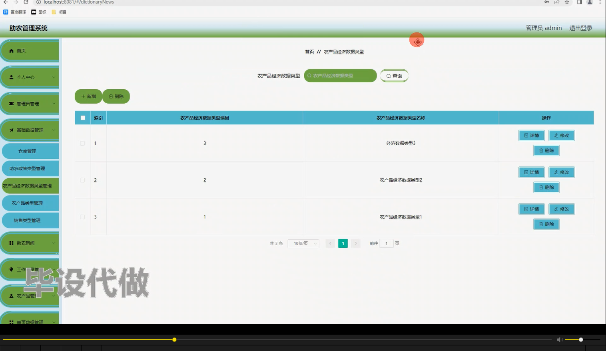This screenshot has width=606, height=351.
Task: Open the 10条/页 page size dropdown
Action: (303, 243)
